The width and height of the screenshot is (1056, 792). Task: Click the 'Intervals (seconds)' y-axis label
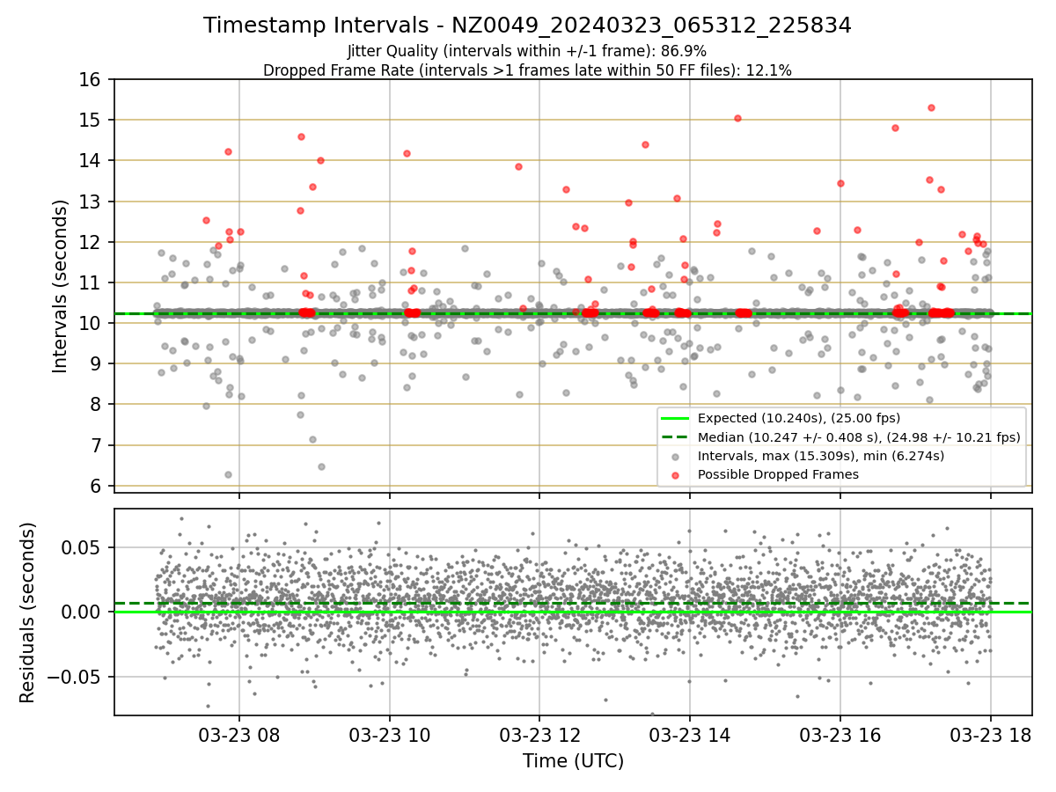pyautogui.click(x=60, y=286)
